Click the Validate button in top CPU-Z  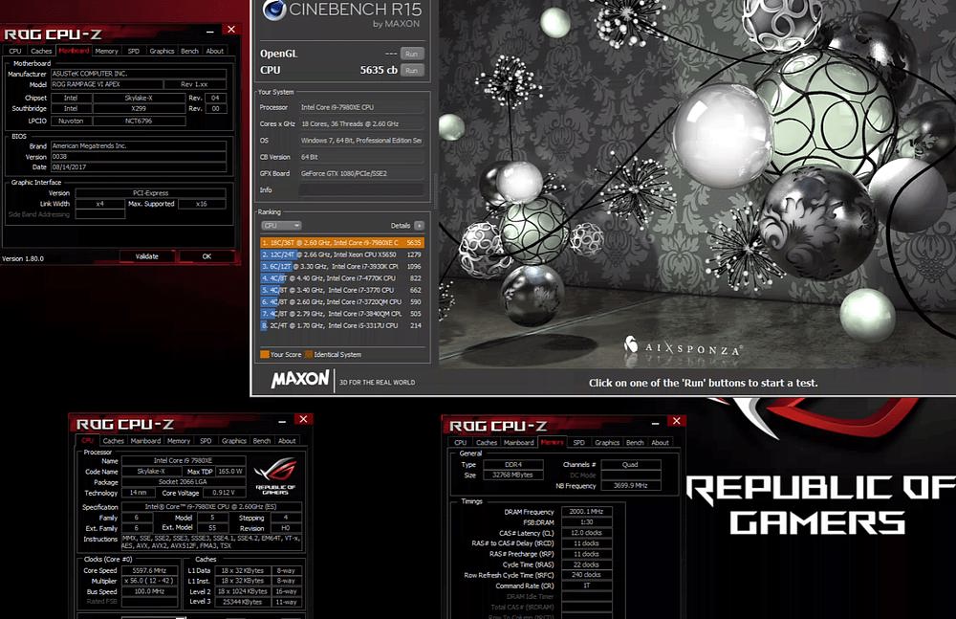147,256
